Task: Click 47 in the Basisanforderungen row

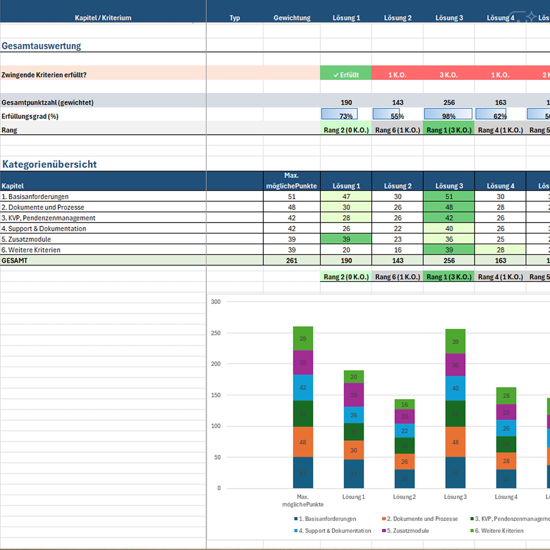Action: point(346,196)
